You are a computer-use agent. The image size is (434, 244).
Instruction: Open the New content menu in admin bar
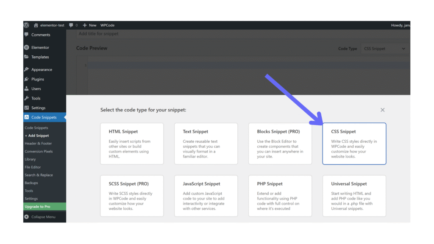(89, 25)
